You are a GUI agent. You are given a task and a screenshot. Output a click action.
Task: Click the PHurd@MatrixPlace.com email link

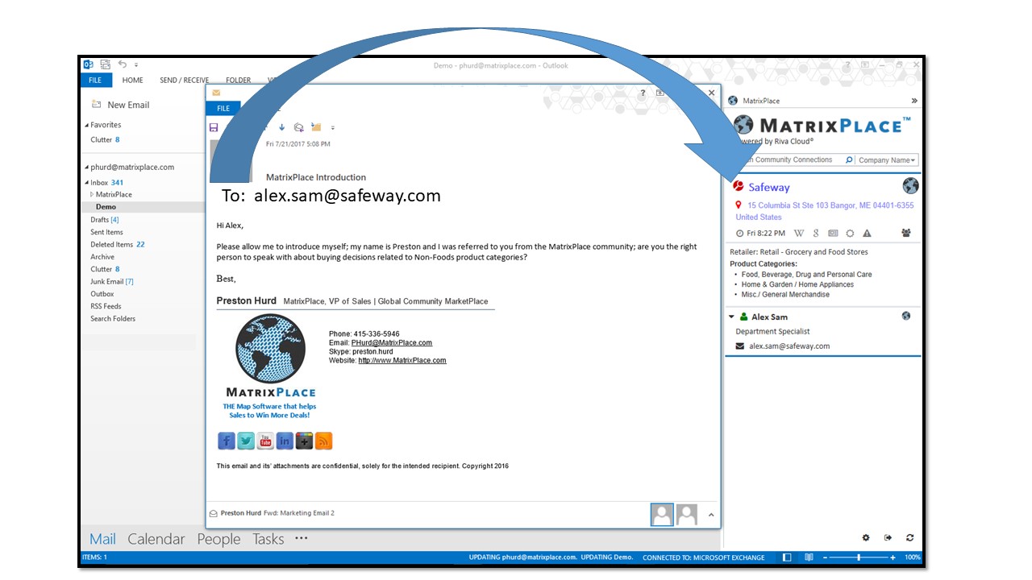(x=391, y=343)
